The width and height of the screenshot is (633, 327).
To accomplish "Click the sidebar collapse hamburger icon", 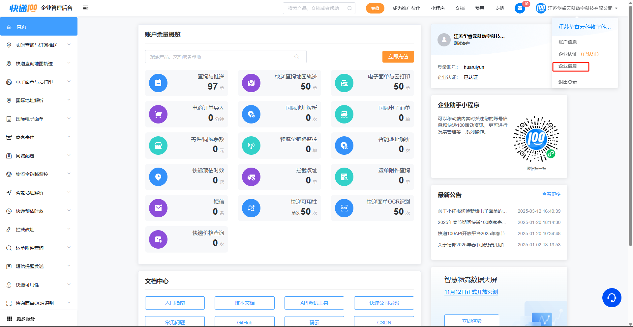I will pos(86,8).
